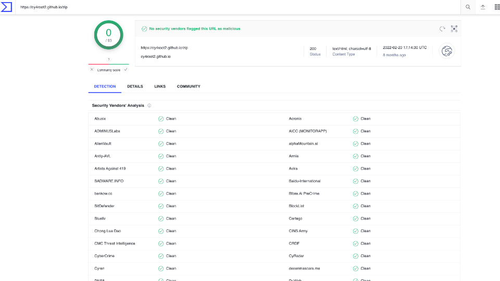500x281 pixels.
Task: Click Armis clean check icon
Action: point(356,156)
